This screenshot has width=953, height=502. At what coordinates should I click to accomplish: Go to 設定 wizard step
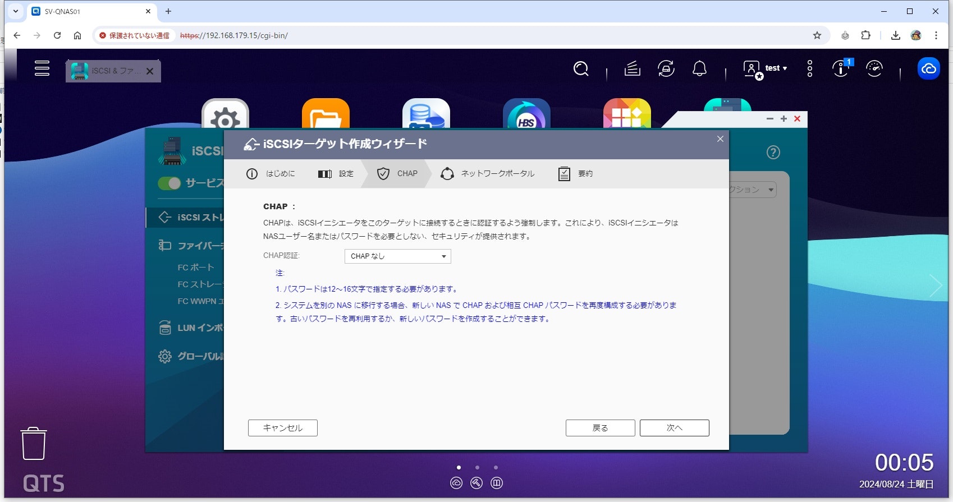pos(336,174)
